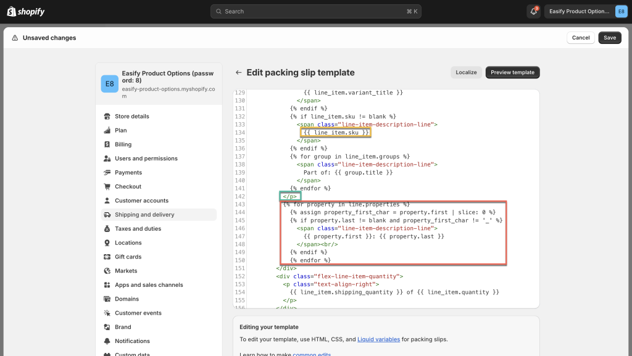The image size is (632, 356).
Task: Click the Payments icon in sidebar
Action: tap(107, 173)
